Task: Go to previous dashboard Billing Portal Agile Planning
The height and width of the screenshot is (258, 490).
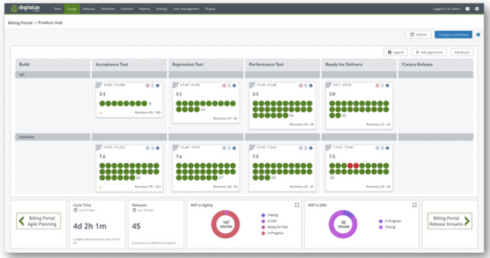Action: tap(39, 222)
